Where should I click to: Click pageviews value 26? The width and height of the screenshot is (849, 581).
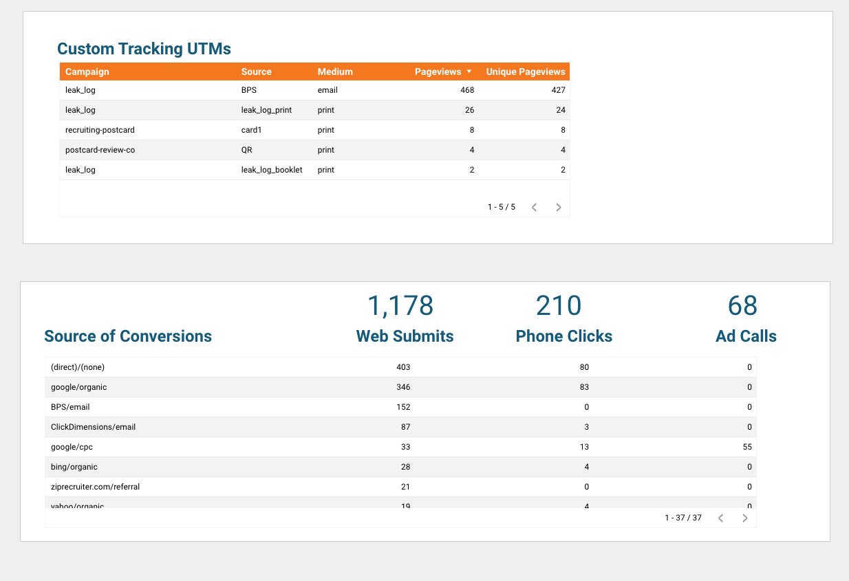click(470, 110)
